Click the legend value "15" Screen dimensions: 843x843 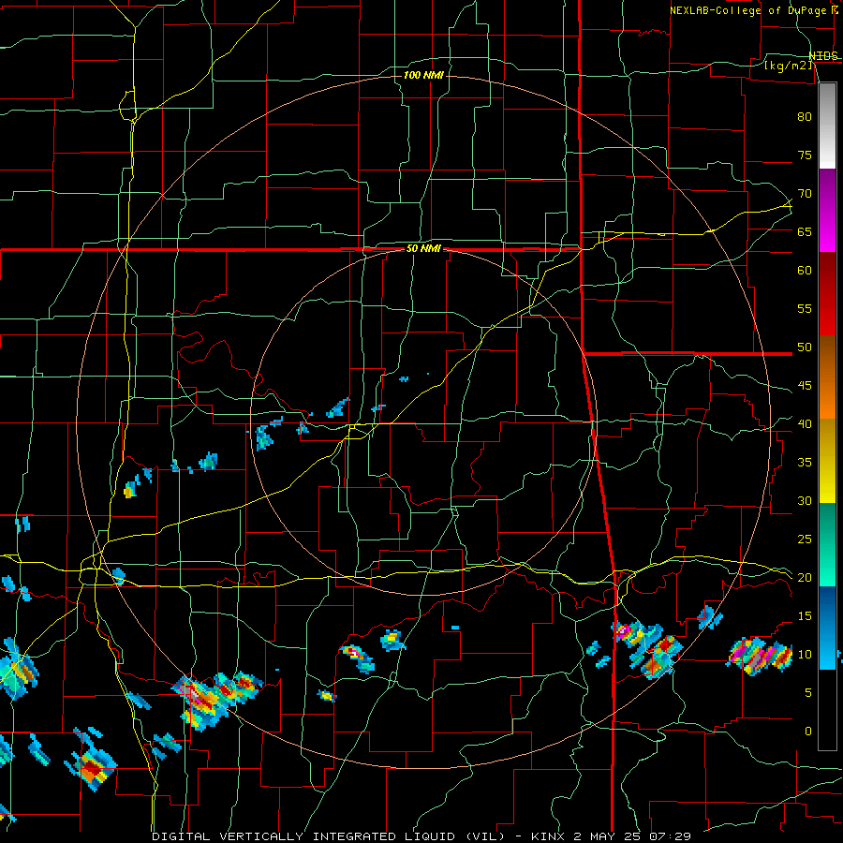805,616
